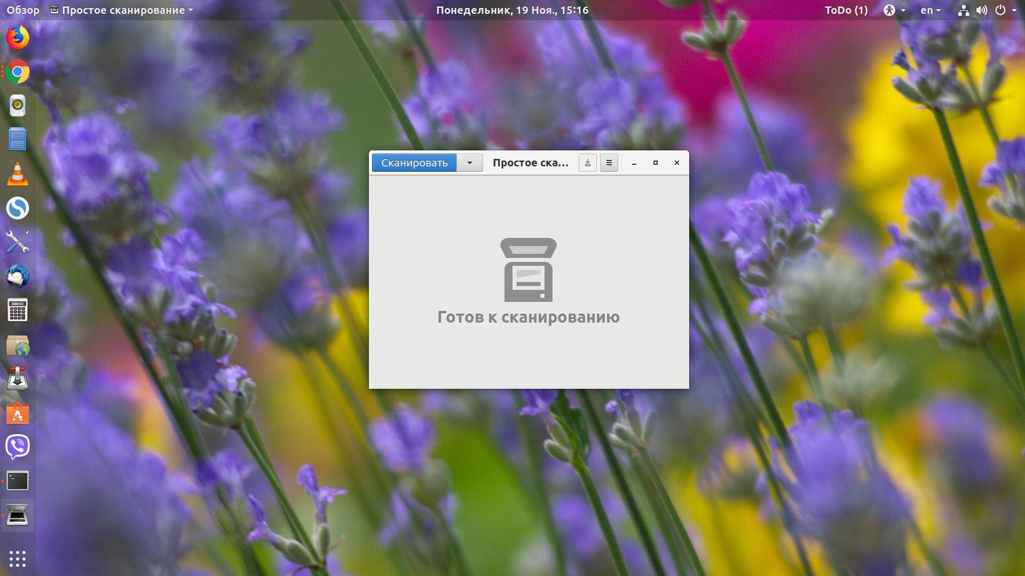
Task: Launch Viber from the dock
Action: (x=18, y=447)
